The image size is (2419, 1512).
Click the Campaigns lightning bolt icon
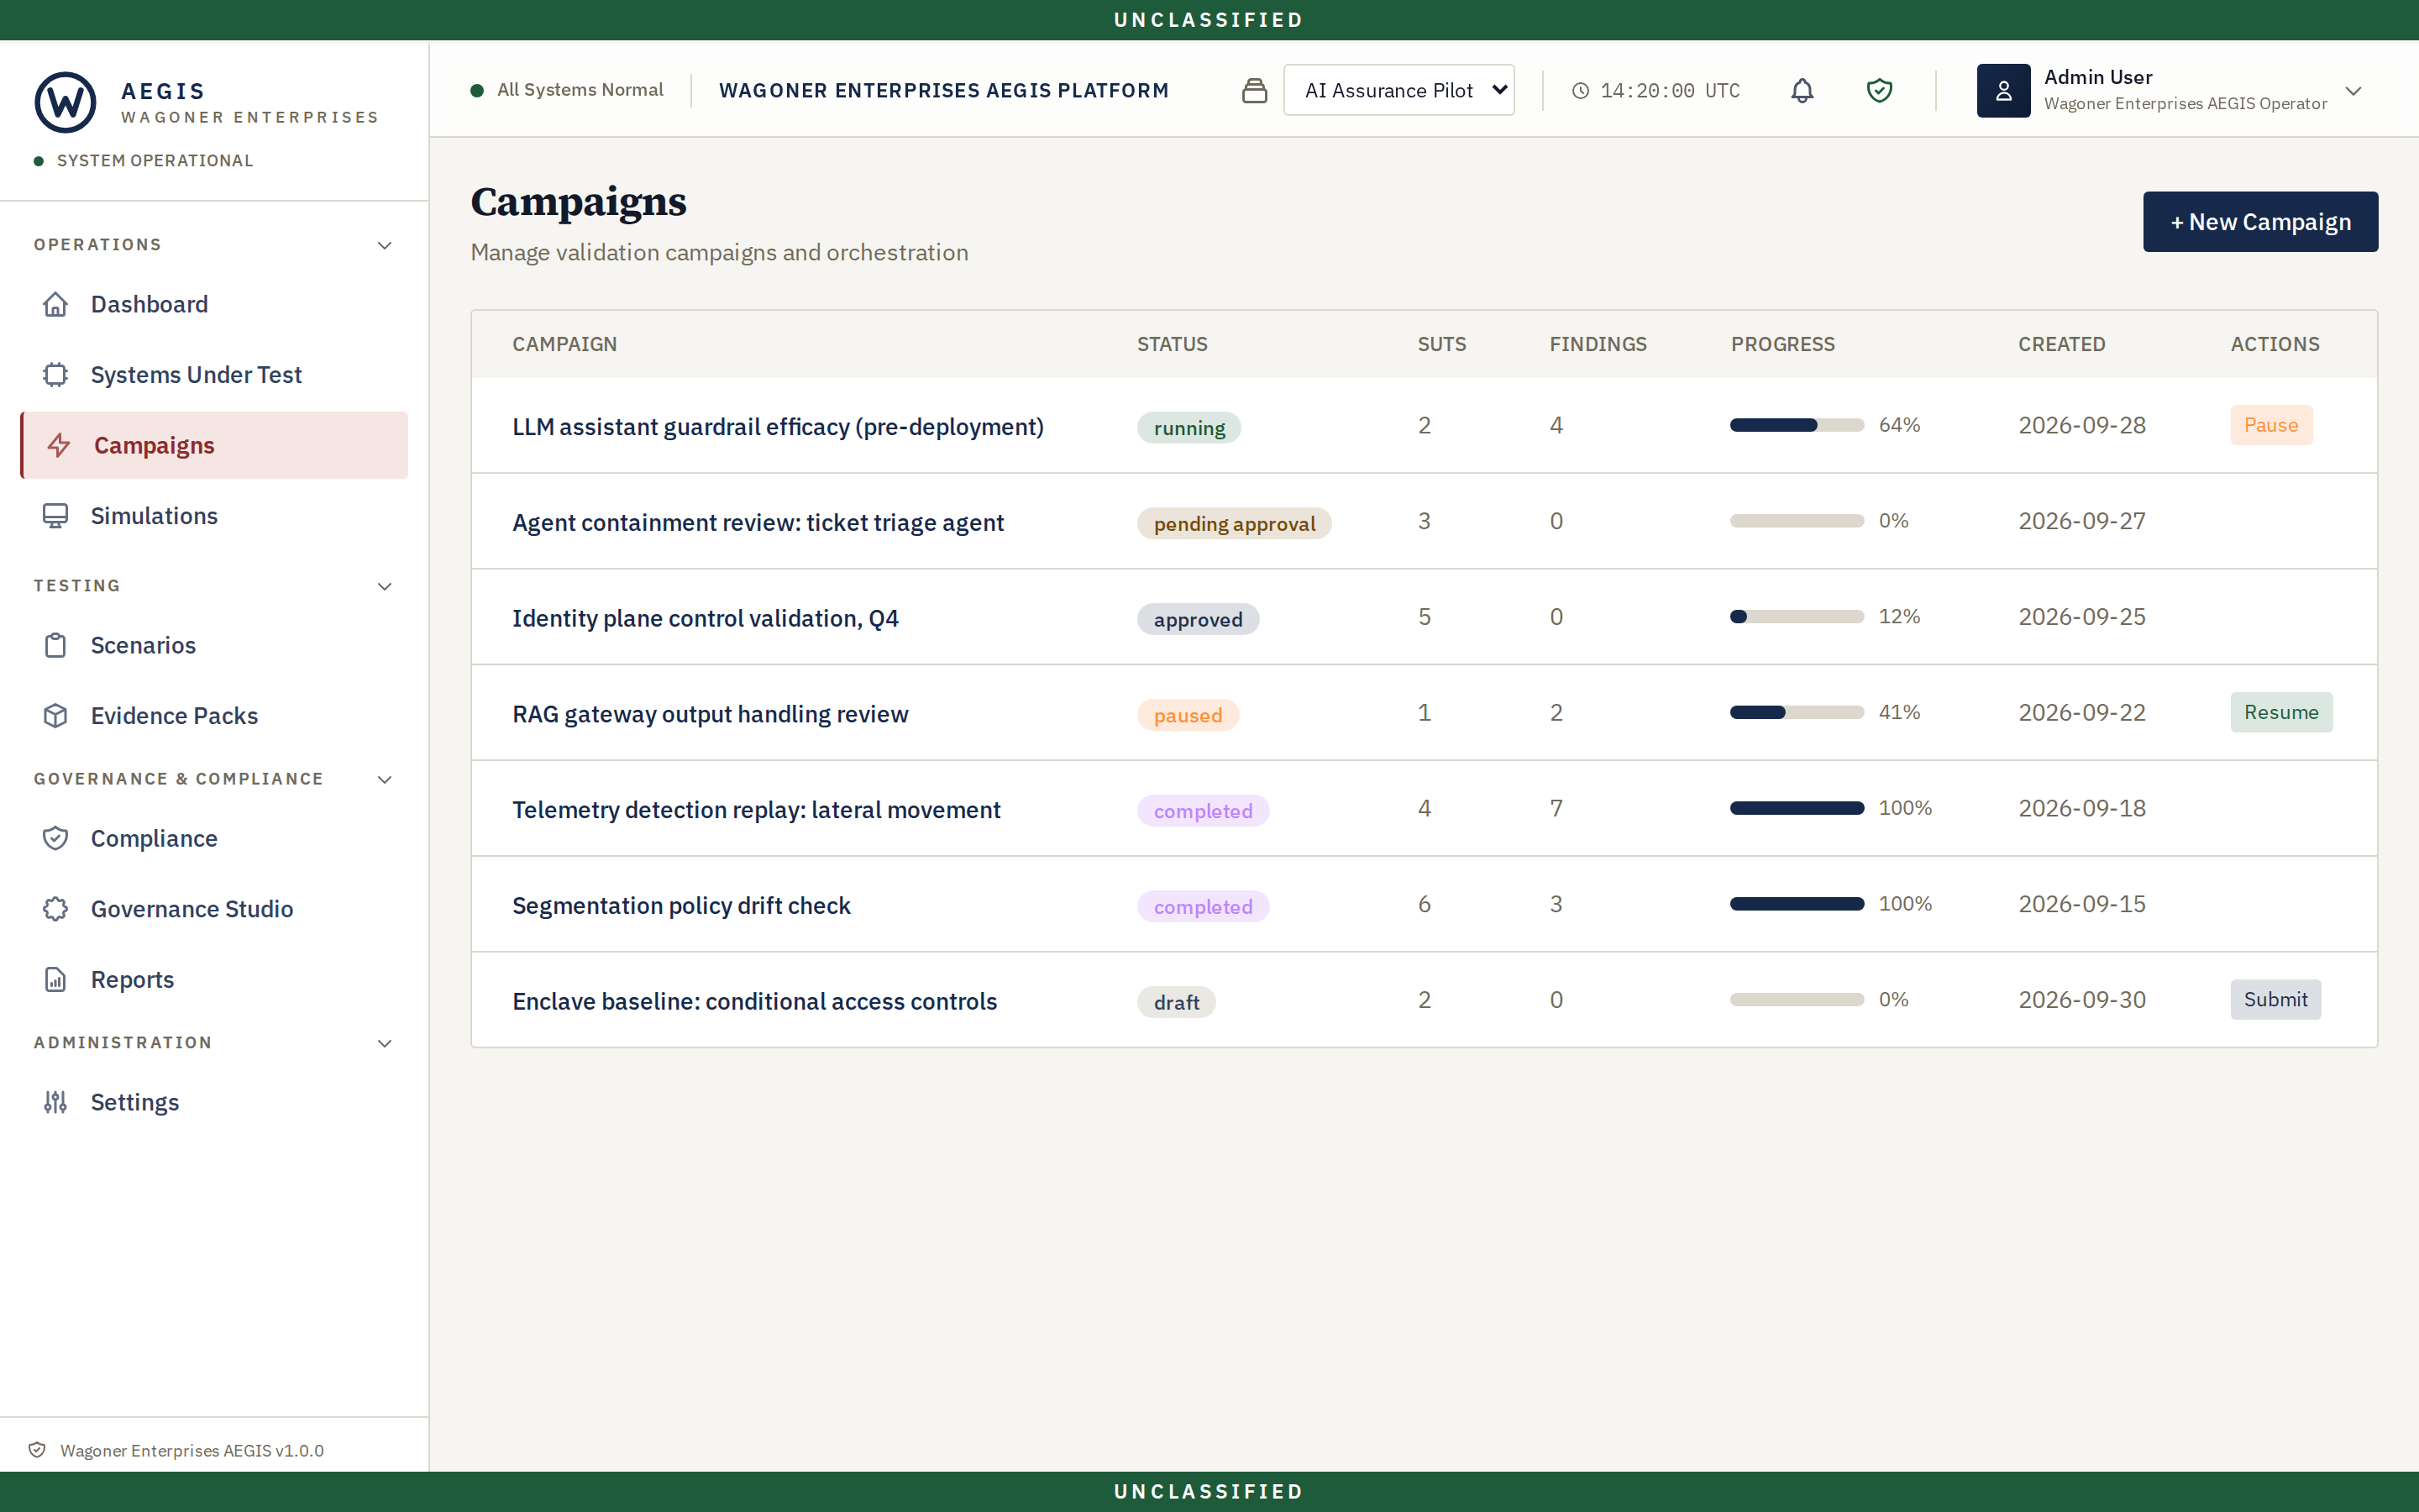coord(59,445)
